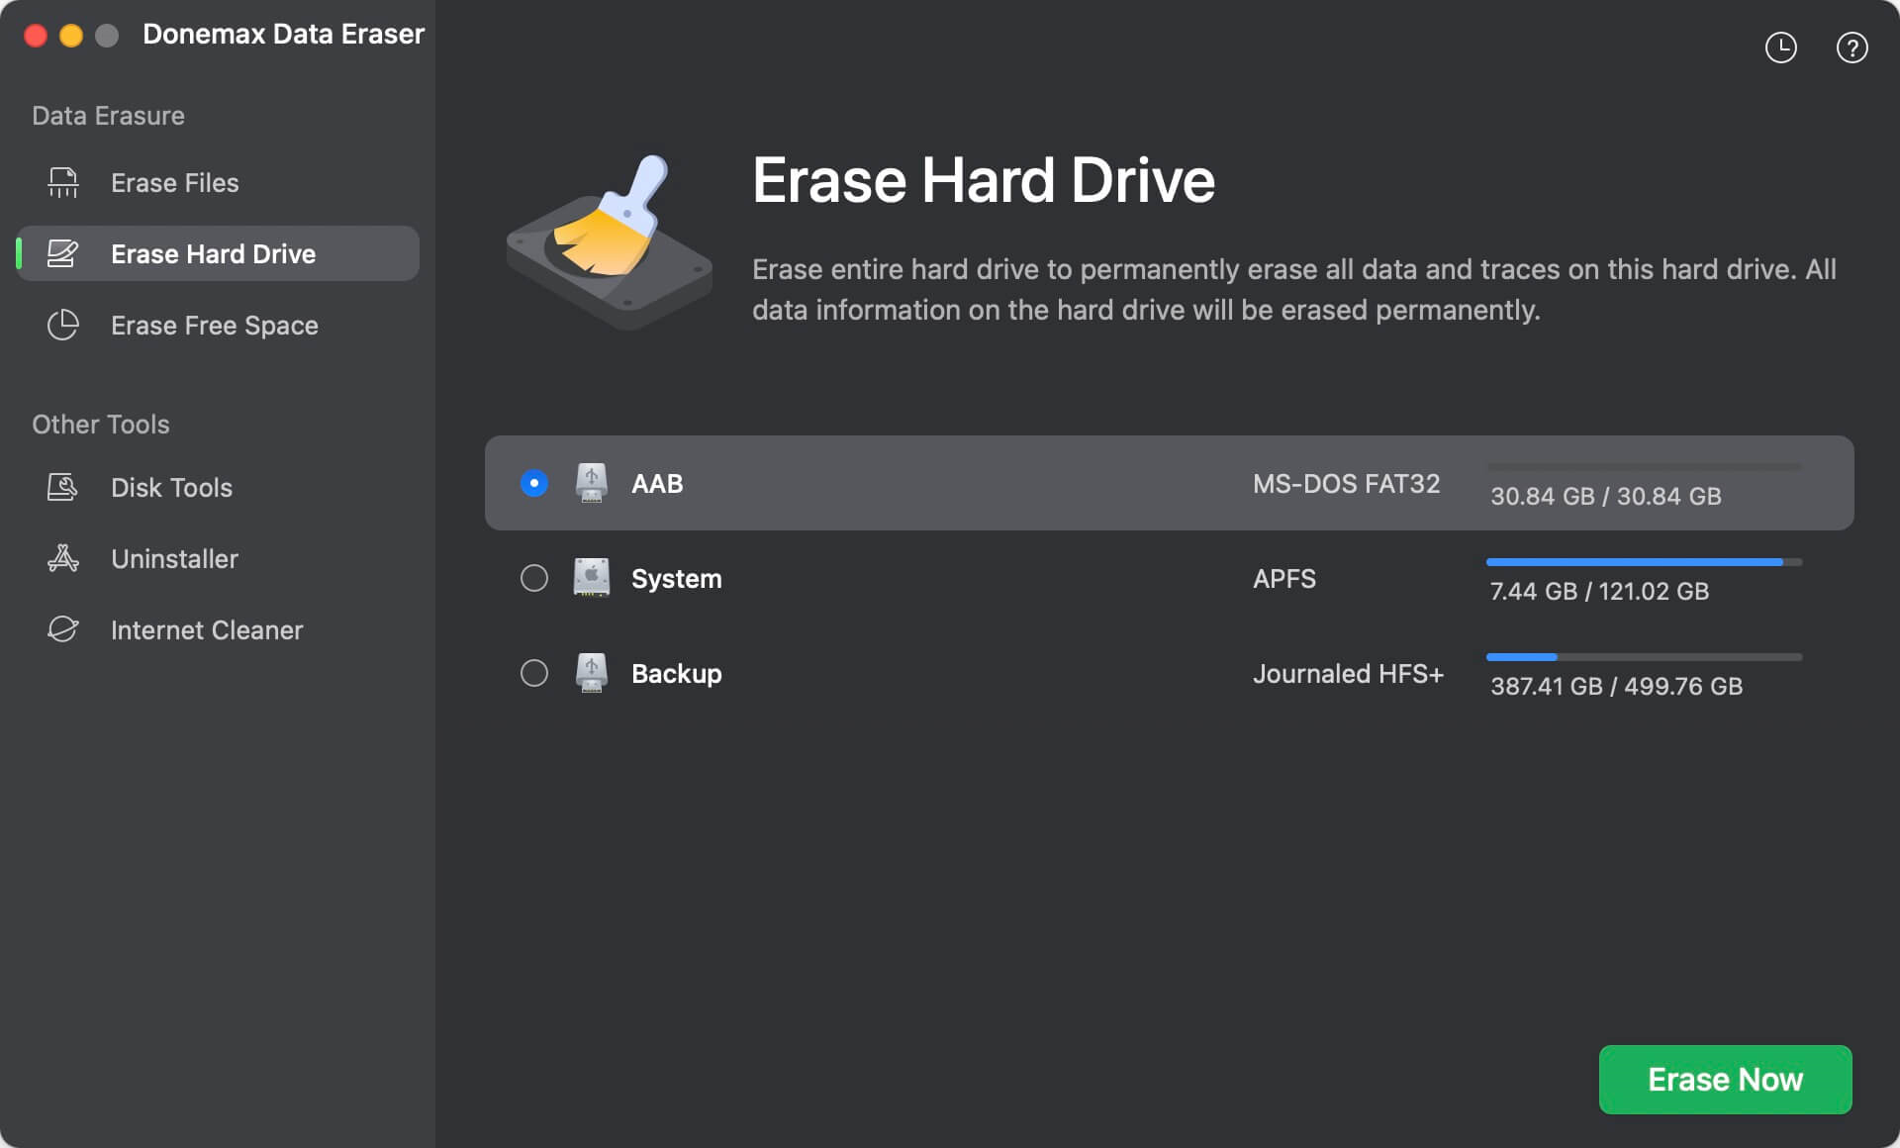Image resolution: width=1900 pixels, height=1148 pixels.
Task: Select the Backup drive radio button
Action: 534,673
